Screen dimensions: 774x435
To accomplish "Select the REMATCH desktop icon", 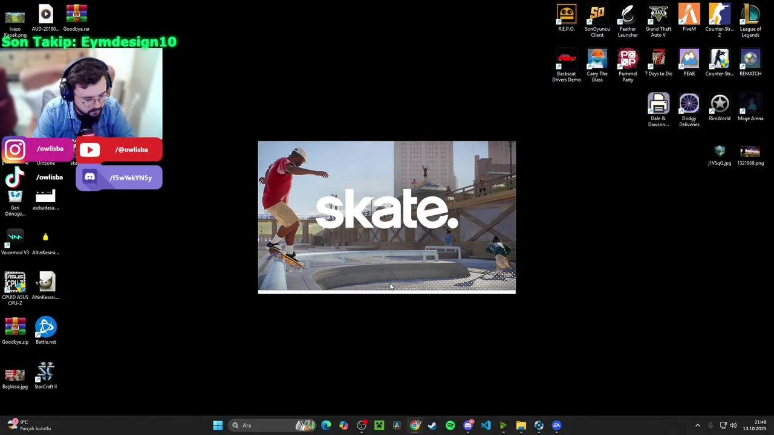I will point(750,63).
